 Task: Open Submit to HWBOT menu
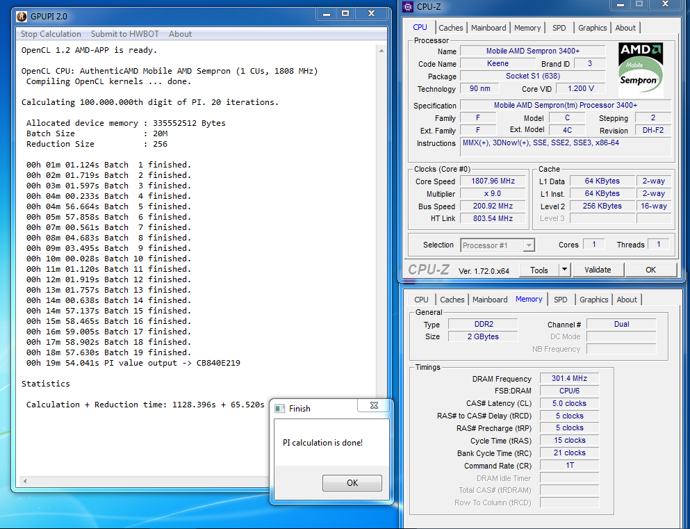[125, 34]
